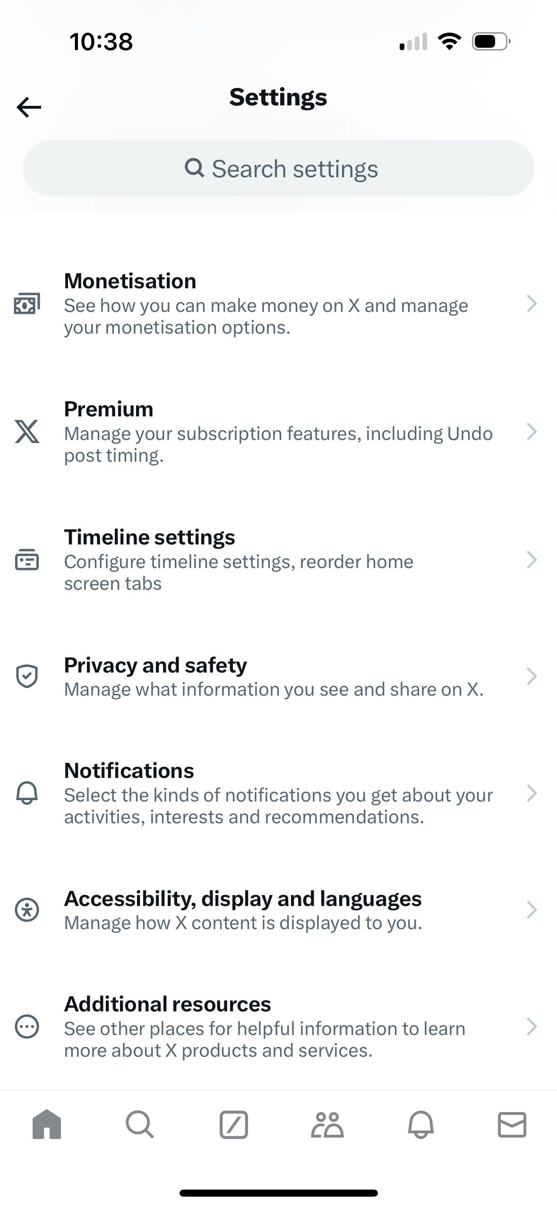The width and height of the screenshot is (557, 1208).
Task: Tap the Accessibility person icon
Action: [27, 910]
